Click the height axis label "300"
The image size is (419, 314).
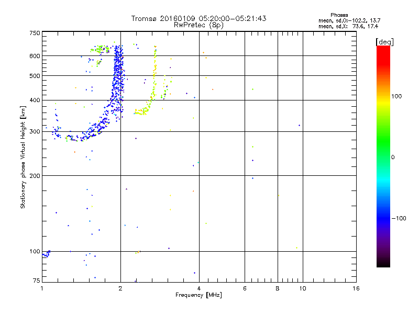35,131
